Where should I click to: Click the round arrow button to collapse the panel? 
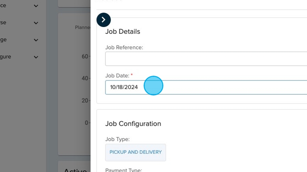tap(104, 20)
